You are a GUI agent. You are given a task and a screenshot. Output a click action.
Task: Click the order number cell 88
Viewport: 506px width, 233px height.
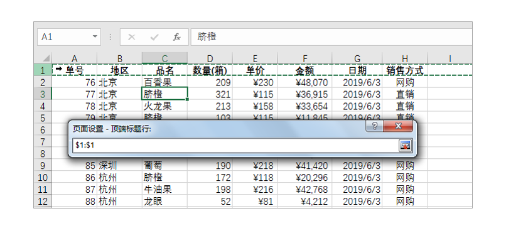[74, 202]
